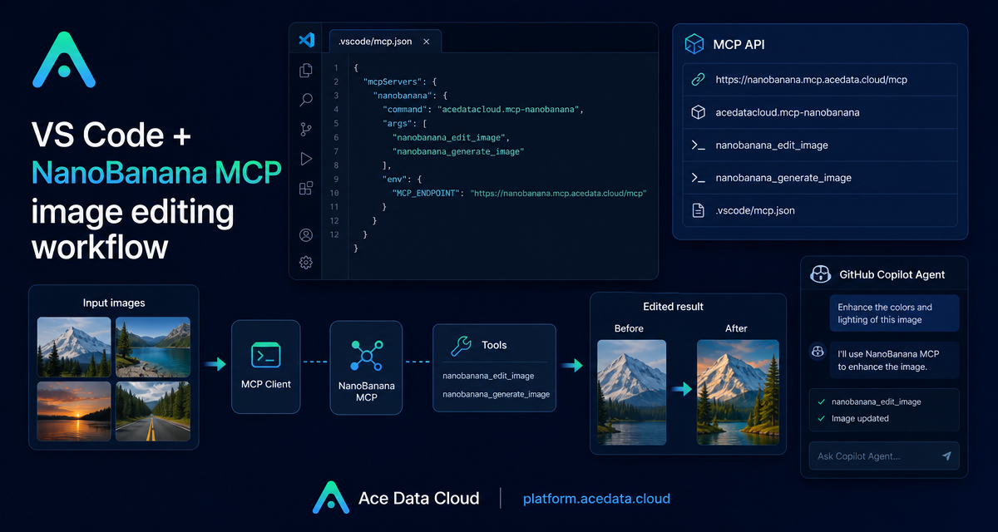Viewport: 998px width, 532px height.
Task: Click the GitHub Copilot Agent head icon
Action: 821,274
